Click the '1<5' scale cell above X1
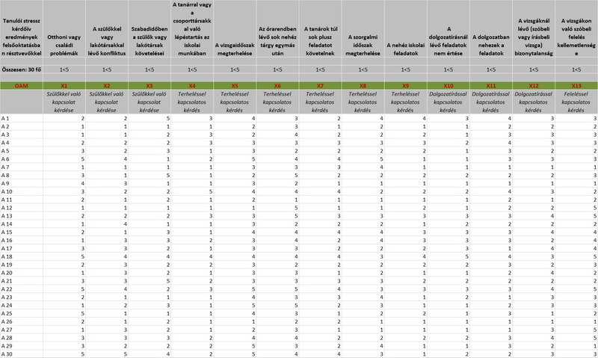The image size is (598, 358). 64,70
